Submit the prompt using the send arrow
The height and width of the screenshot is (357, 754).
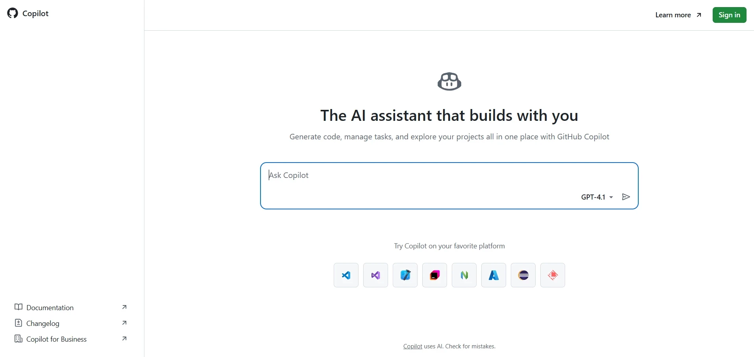coord(625,197)
